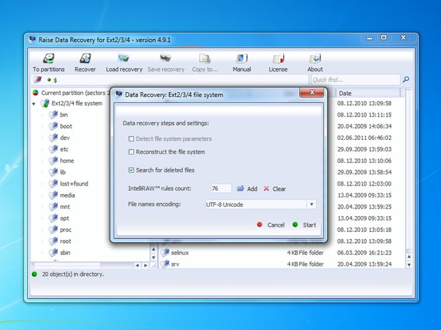Image resolution: width=441 pixels, height=330 pixels.
Task: Click the Cancel button in dialog
Action: (271, 225)
